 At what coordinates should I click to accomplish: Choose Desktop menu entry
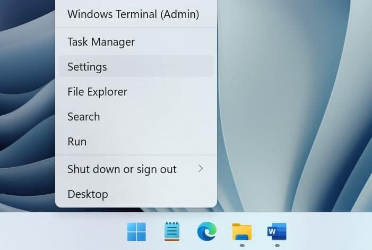tap(136, 194)
